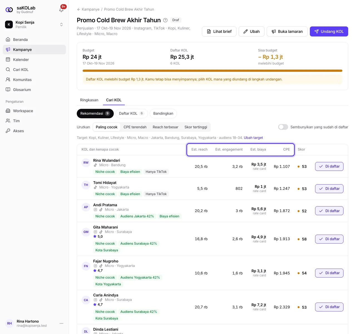
Task: Sort by CPE terendah
Action: coord(135,127)
